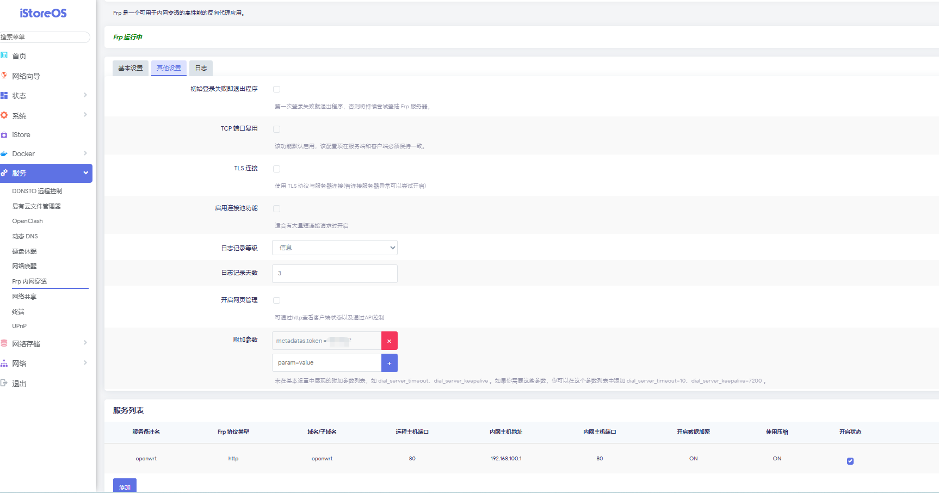Toggle the TCP 端口复用 checkbox

(x=276, y=130)
